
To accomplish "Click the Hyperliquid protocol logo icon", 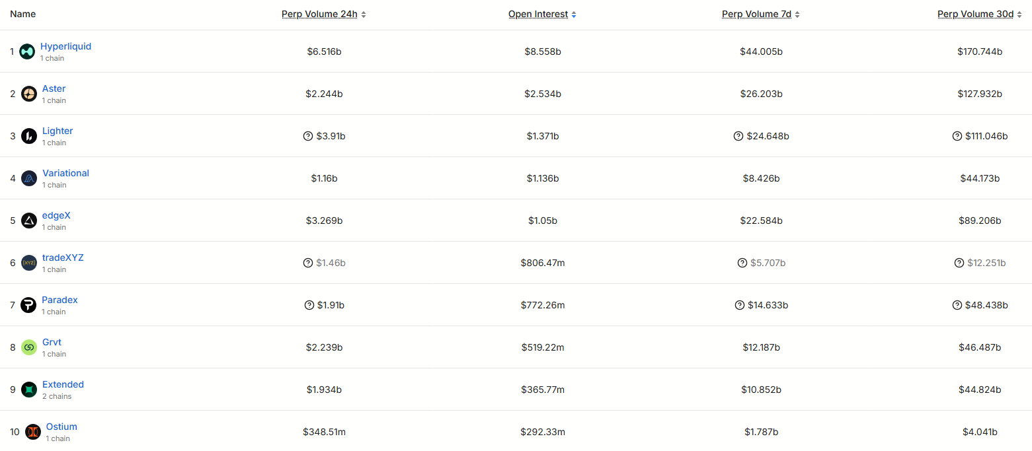I will point(27,52).
